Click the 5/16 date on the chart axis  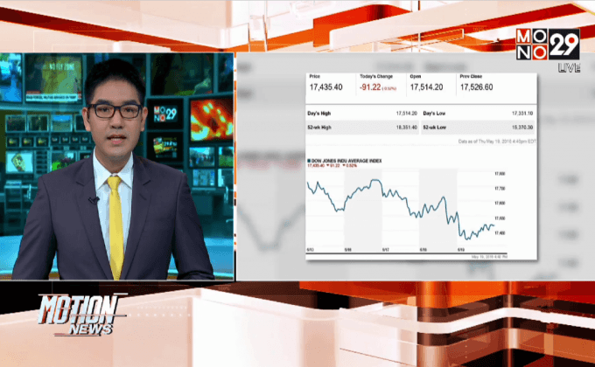click(347, 250)
